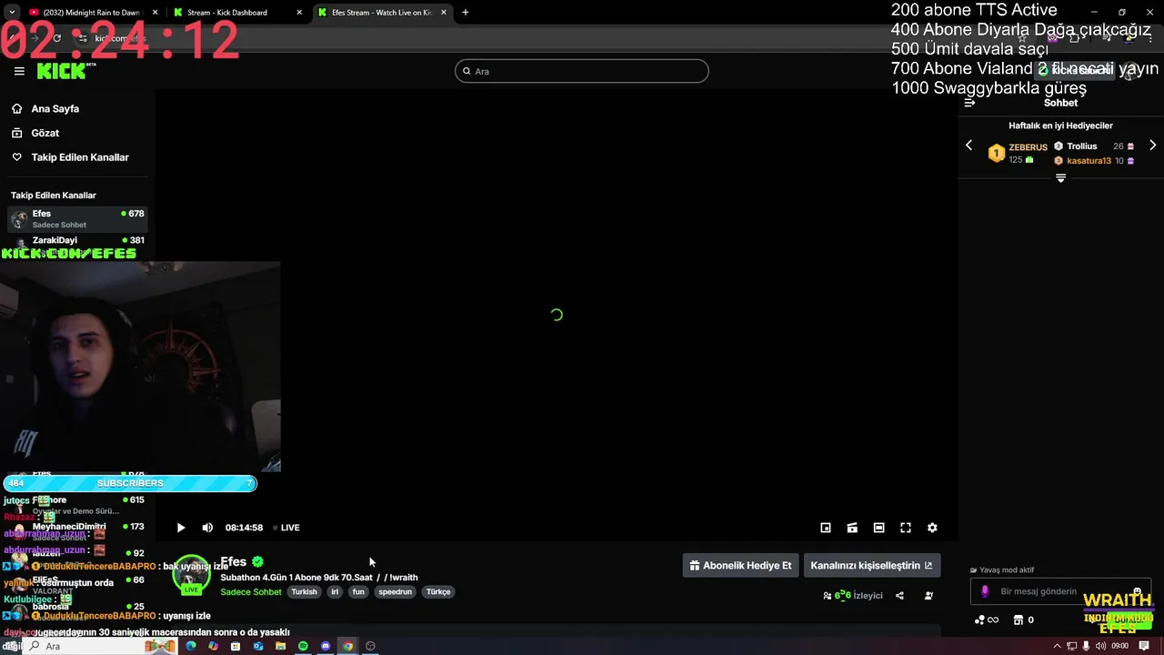Click Kanalınızı kişiselleştirin button
The width and height of the screenshot is (1164, 655).
871,565
